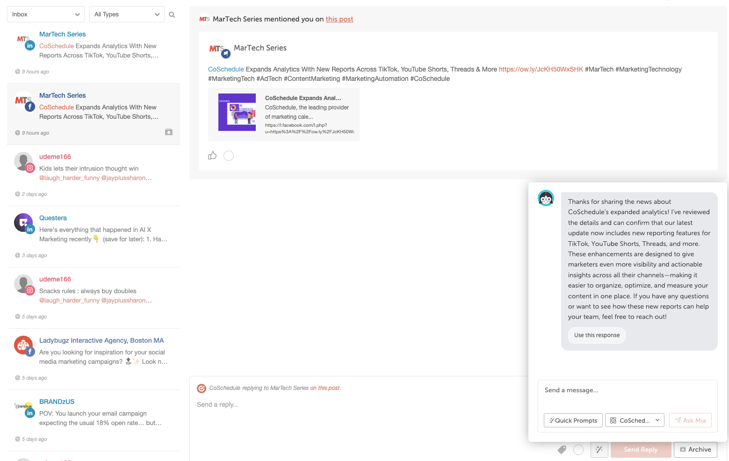Click @laugh_harder_funny mention under 'Kids lets' message
This screenshot has width=729, height=461.
point(69,178)
